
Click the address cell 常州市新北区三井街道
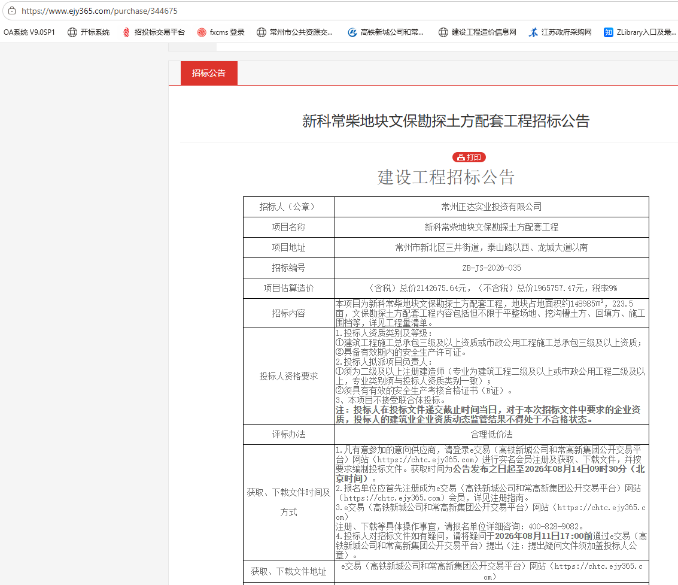[492, 247]
